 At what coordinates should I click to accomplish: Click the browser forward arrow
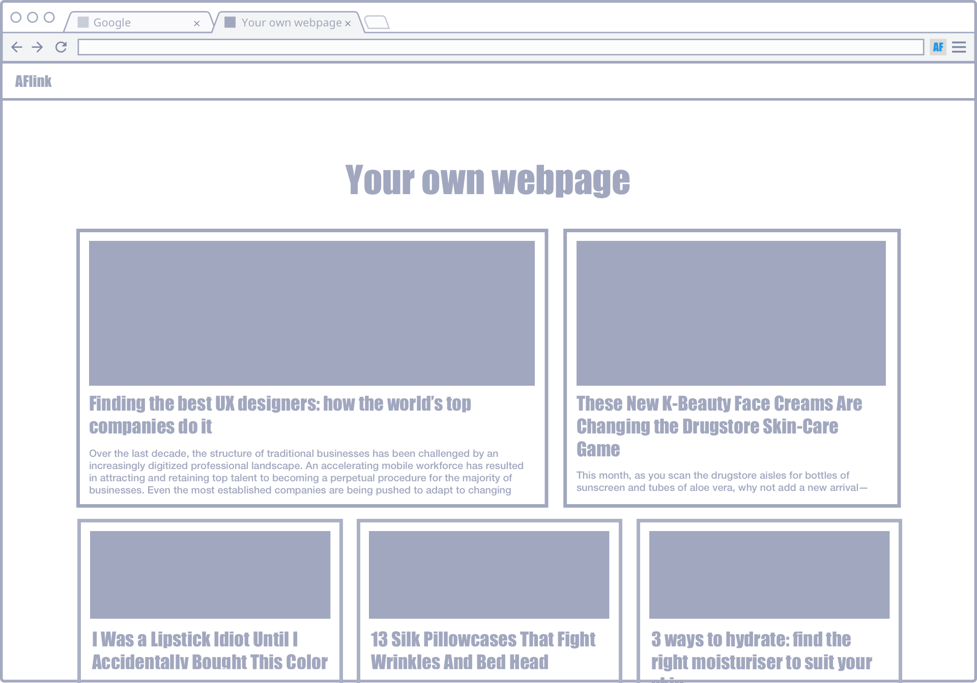(x=38, y=47)
